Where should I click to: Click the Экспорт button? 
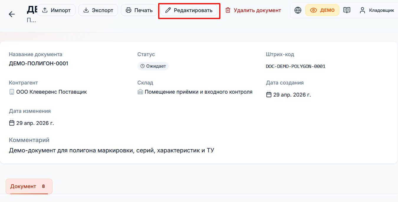[98, 10]
